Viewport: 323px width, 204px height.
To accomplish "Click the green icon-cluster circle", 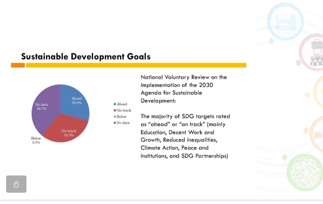I will click(304, 172).
